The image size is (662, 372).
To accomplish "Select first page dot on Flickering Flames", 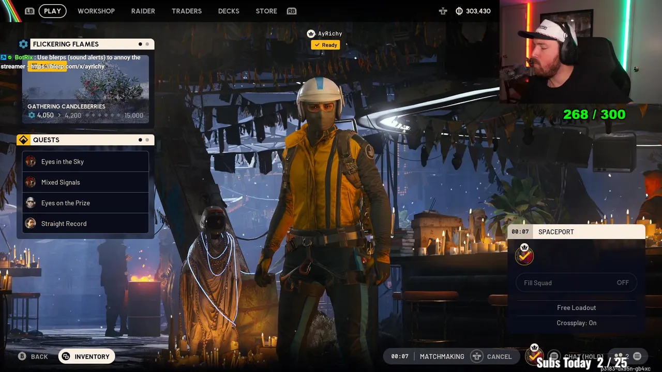I will pos(140,44).
